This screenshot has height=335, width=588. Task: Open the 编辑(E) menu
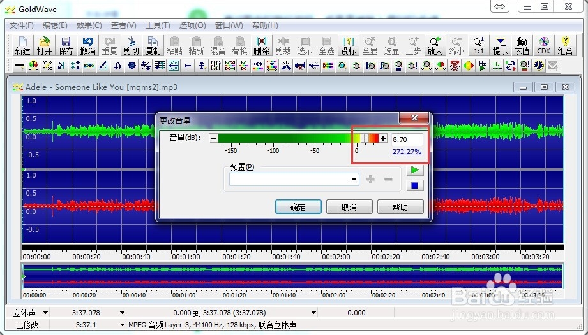coord(55,25)
